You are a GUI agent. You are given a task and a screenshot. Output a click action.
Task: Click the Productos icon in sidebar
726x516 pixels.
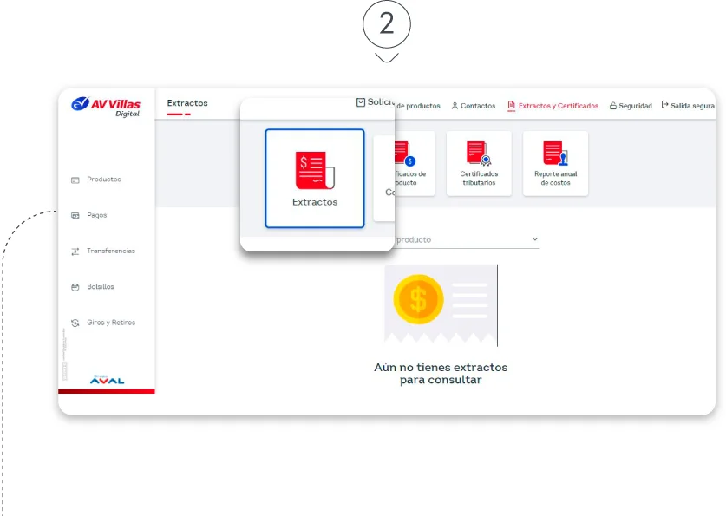(x=75, y=180)
